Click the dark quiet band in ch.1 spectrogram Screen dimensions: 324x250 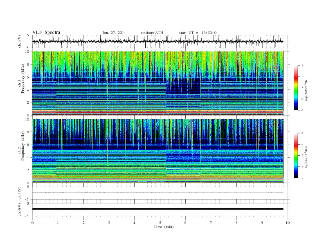(183, 86)
